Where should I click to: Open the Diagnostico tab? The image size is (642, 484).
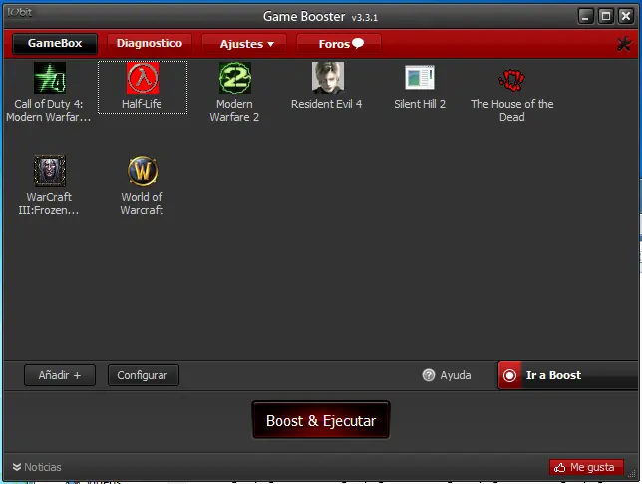pyautogui.click(x=150, y=44)
